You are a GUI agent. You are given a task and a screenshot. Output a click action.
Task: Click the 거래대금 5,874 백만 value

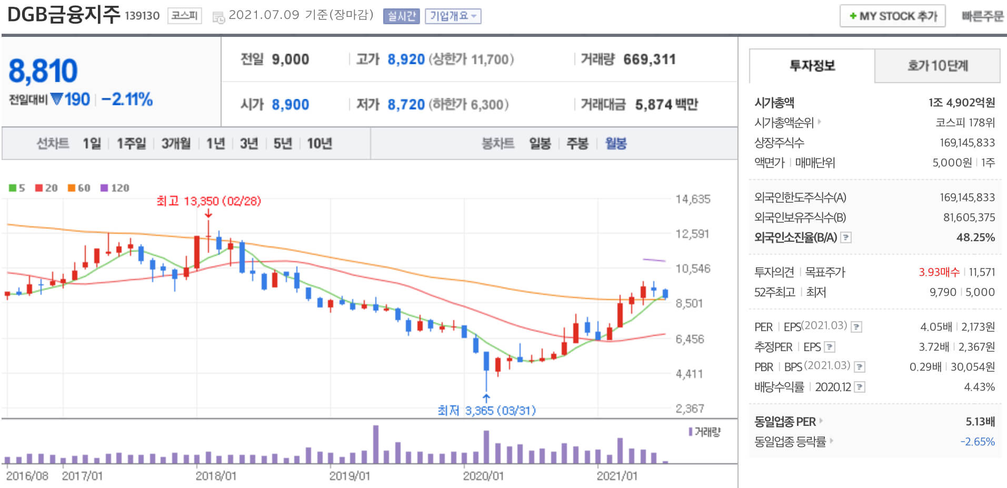tap(666, 105)
